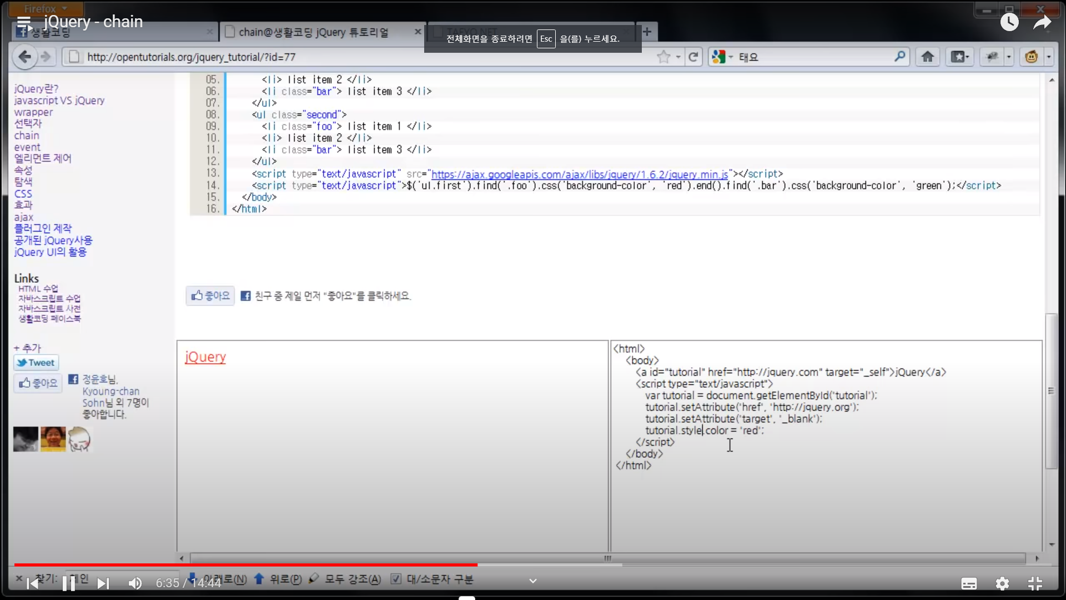Expand the chevron below the player
Screen dimensions: 1066x600
pos(532,581)
